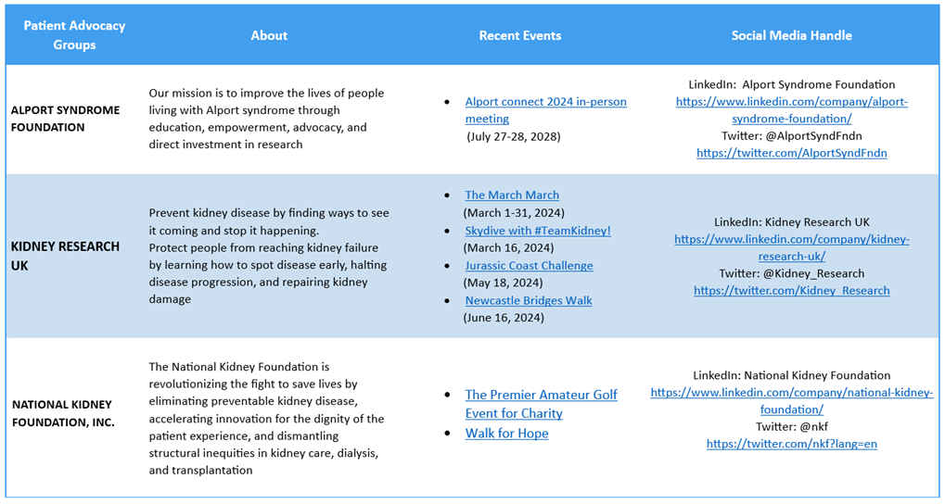The height and width of the screenshot is (504, 945).
Task: Open The March March event link
Action: click(512, 195)
